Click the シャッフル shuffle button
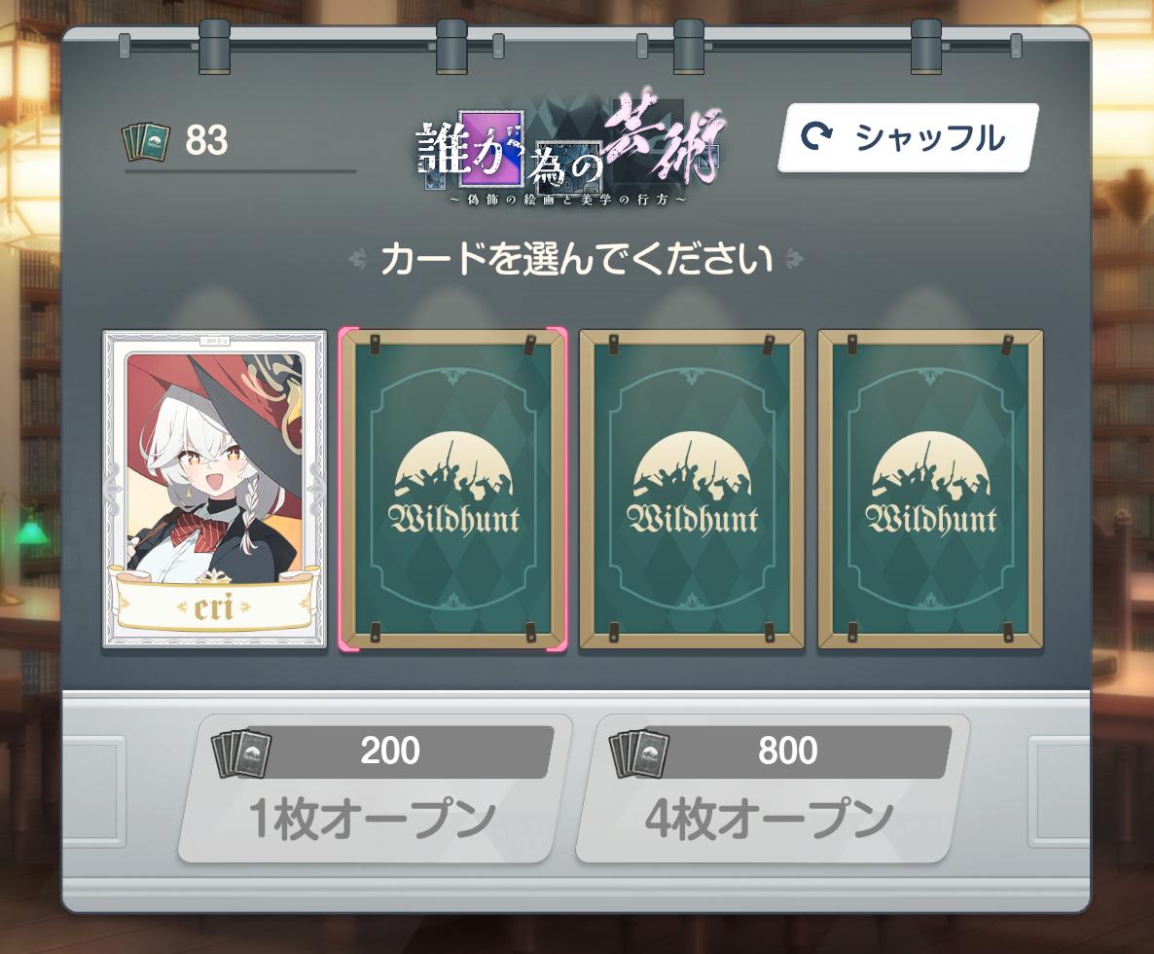 point(908,137)
